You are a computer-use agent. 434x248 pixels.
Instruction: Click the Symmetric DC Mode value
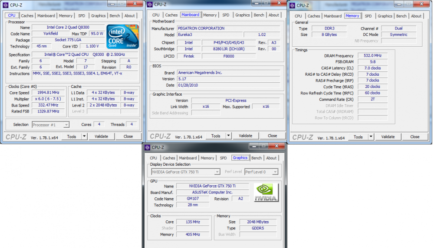pos(398,35)
